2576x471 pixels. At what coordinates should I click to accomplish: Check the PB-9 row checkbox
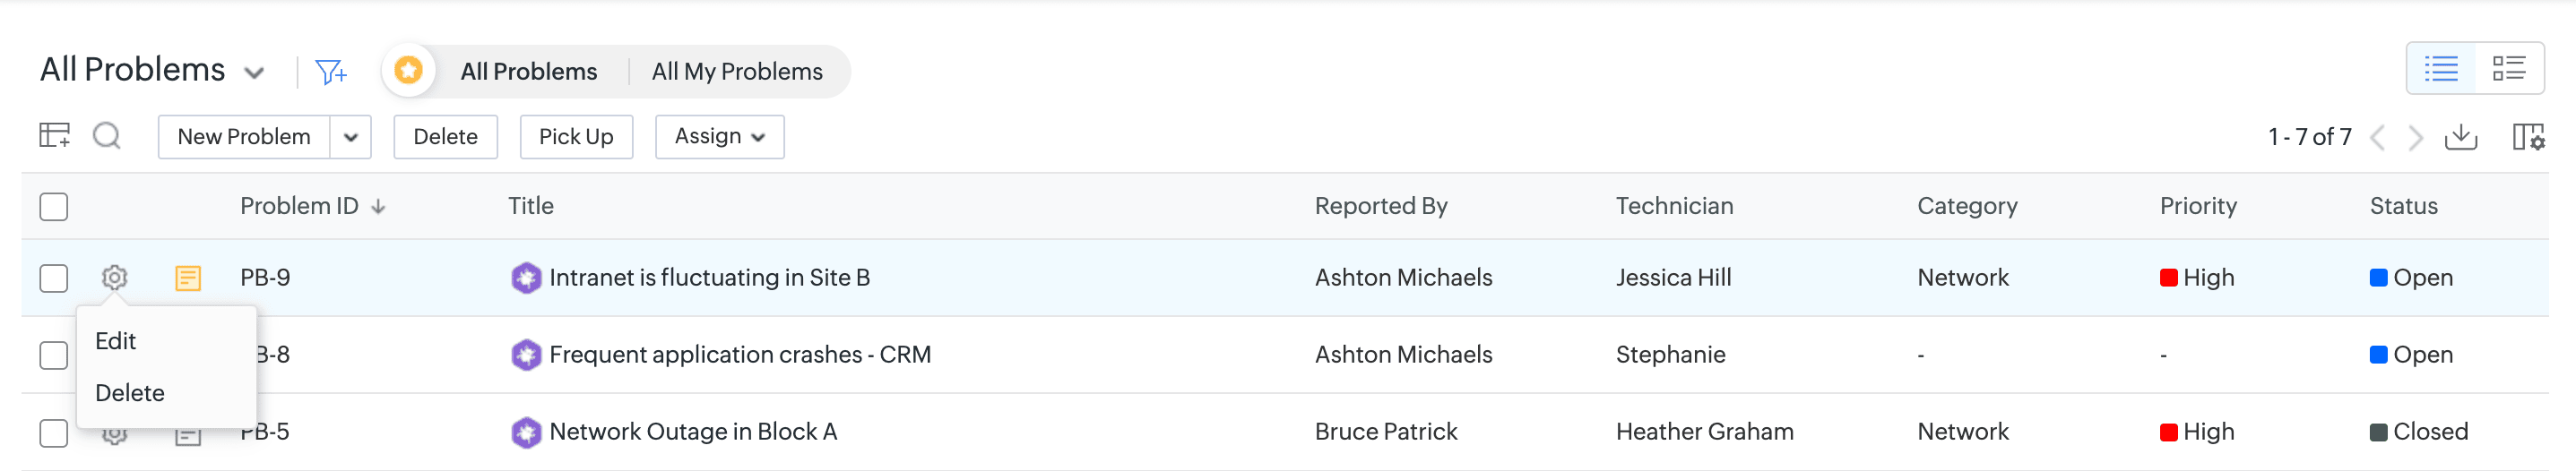(x=54, y=278)
